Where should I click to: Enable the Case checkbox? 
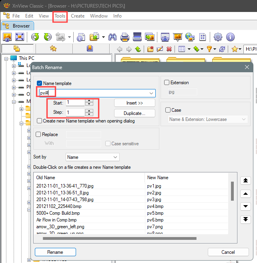[168, 110]
